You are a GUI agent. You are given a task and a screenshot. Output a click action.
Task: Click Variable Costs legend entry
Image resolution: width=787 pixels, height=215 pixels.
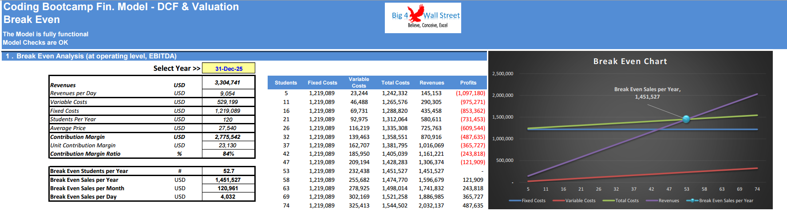coord(574,201)
